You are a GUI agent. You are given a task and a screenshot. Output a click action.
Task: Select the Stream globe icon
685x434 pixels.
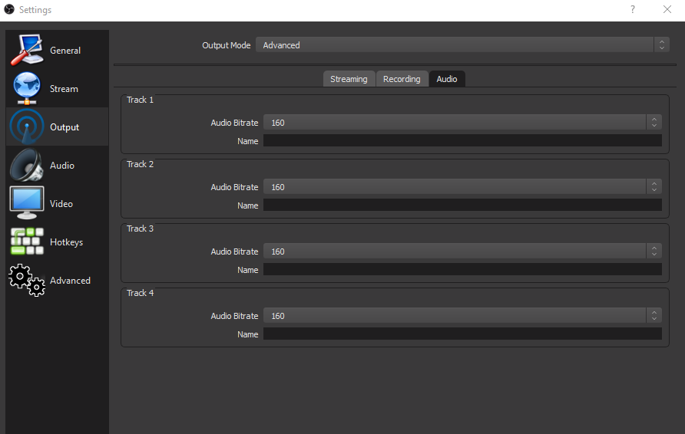click(27, 88)
